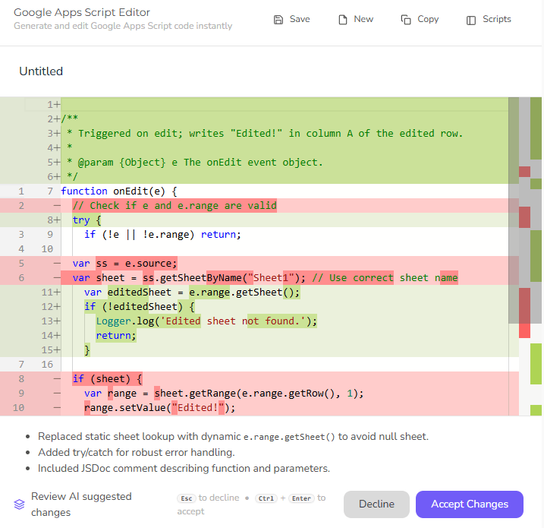Click the Save floppy disk icon
This screenshot has height=528, width=544.
pos(278,20)
